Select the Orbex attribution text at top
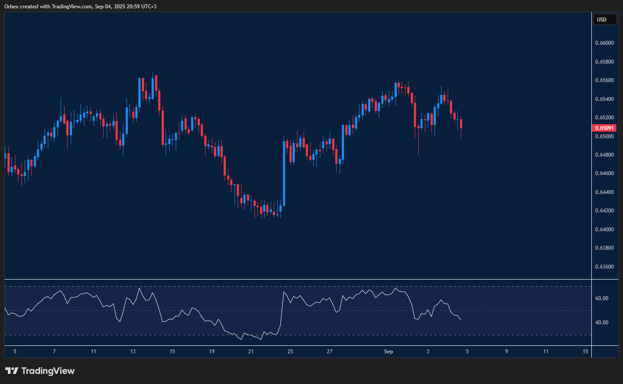 pyautogui.click(x=79, y=6)
